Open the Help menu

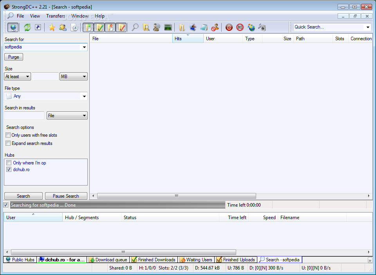point(99,16)
